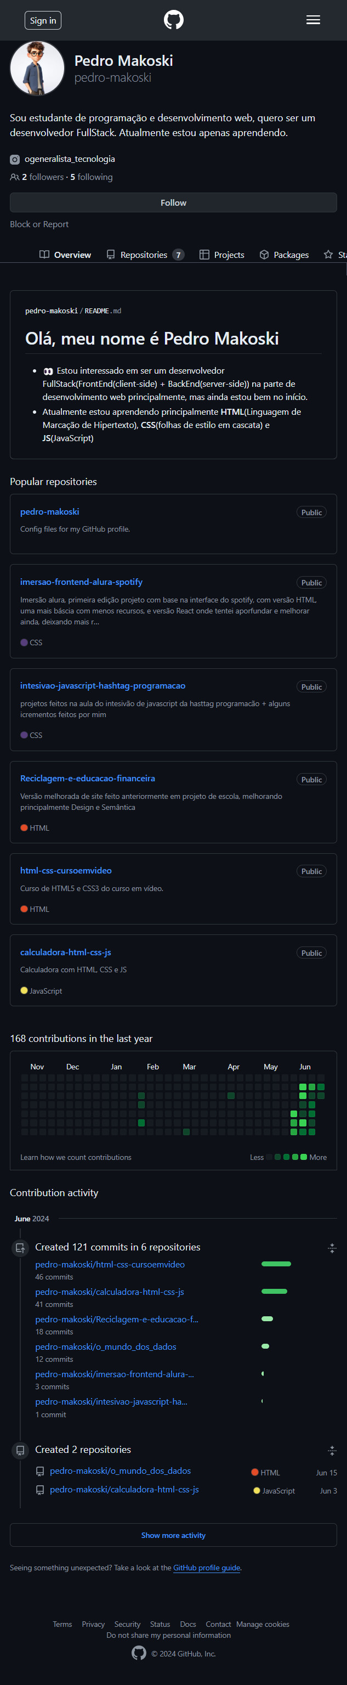347x1685 pixels.
Task: Switch to the Repositories tab
Action: click(x=145, y=255)
